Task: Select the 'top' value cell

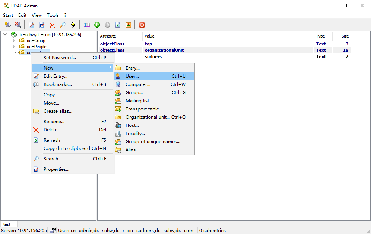Action: [148, 44]
